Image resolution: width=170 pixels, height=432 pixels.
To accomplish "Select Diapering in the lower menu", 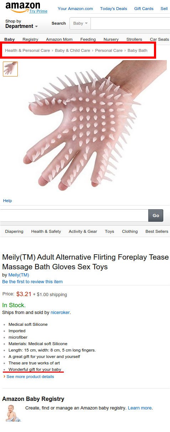I will pyautogui.click(x=14, y=231).
